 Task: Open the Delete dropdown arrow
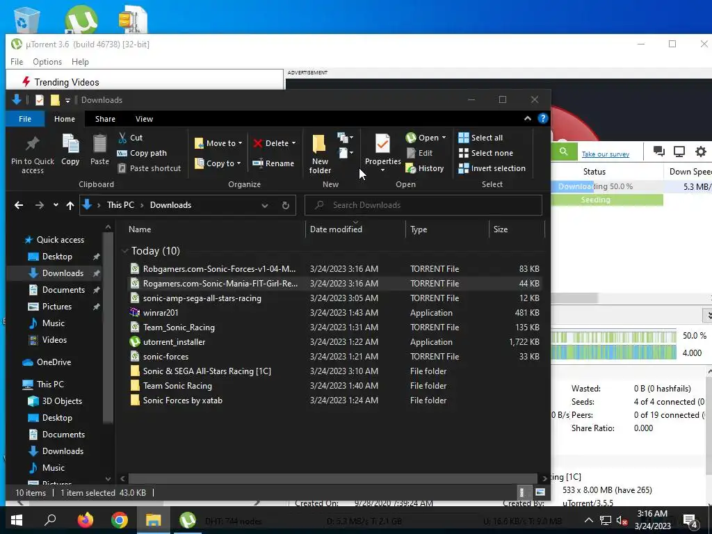[293, 143]
